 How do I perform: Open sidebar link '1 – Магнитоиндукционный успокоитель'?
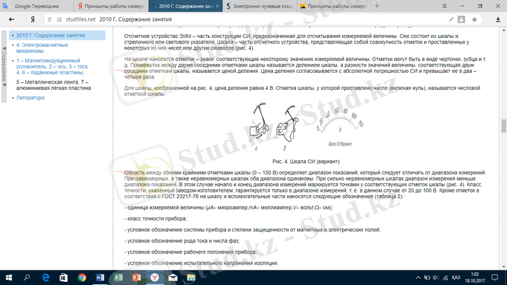coord(53,66)
